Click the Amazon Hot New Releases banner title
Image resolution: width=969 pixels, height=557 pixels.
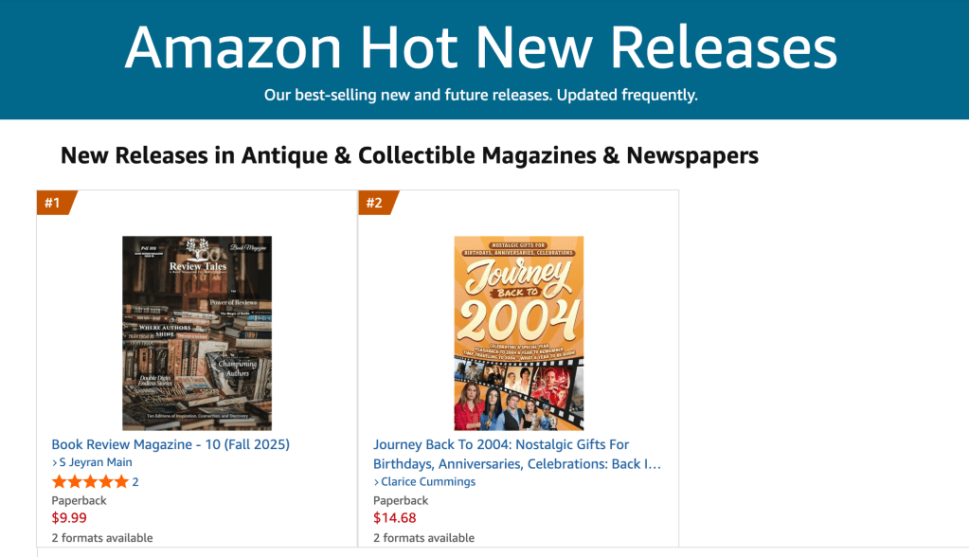481,47
